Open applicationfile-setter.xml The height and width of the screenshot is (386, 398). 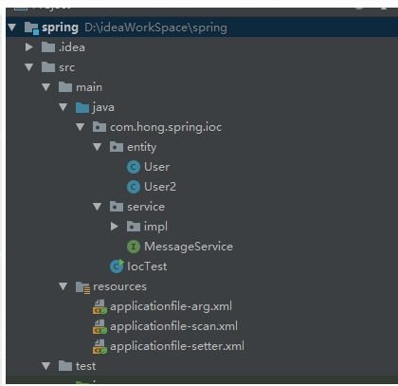pyautogui.click(x=177, y=346)
